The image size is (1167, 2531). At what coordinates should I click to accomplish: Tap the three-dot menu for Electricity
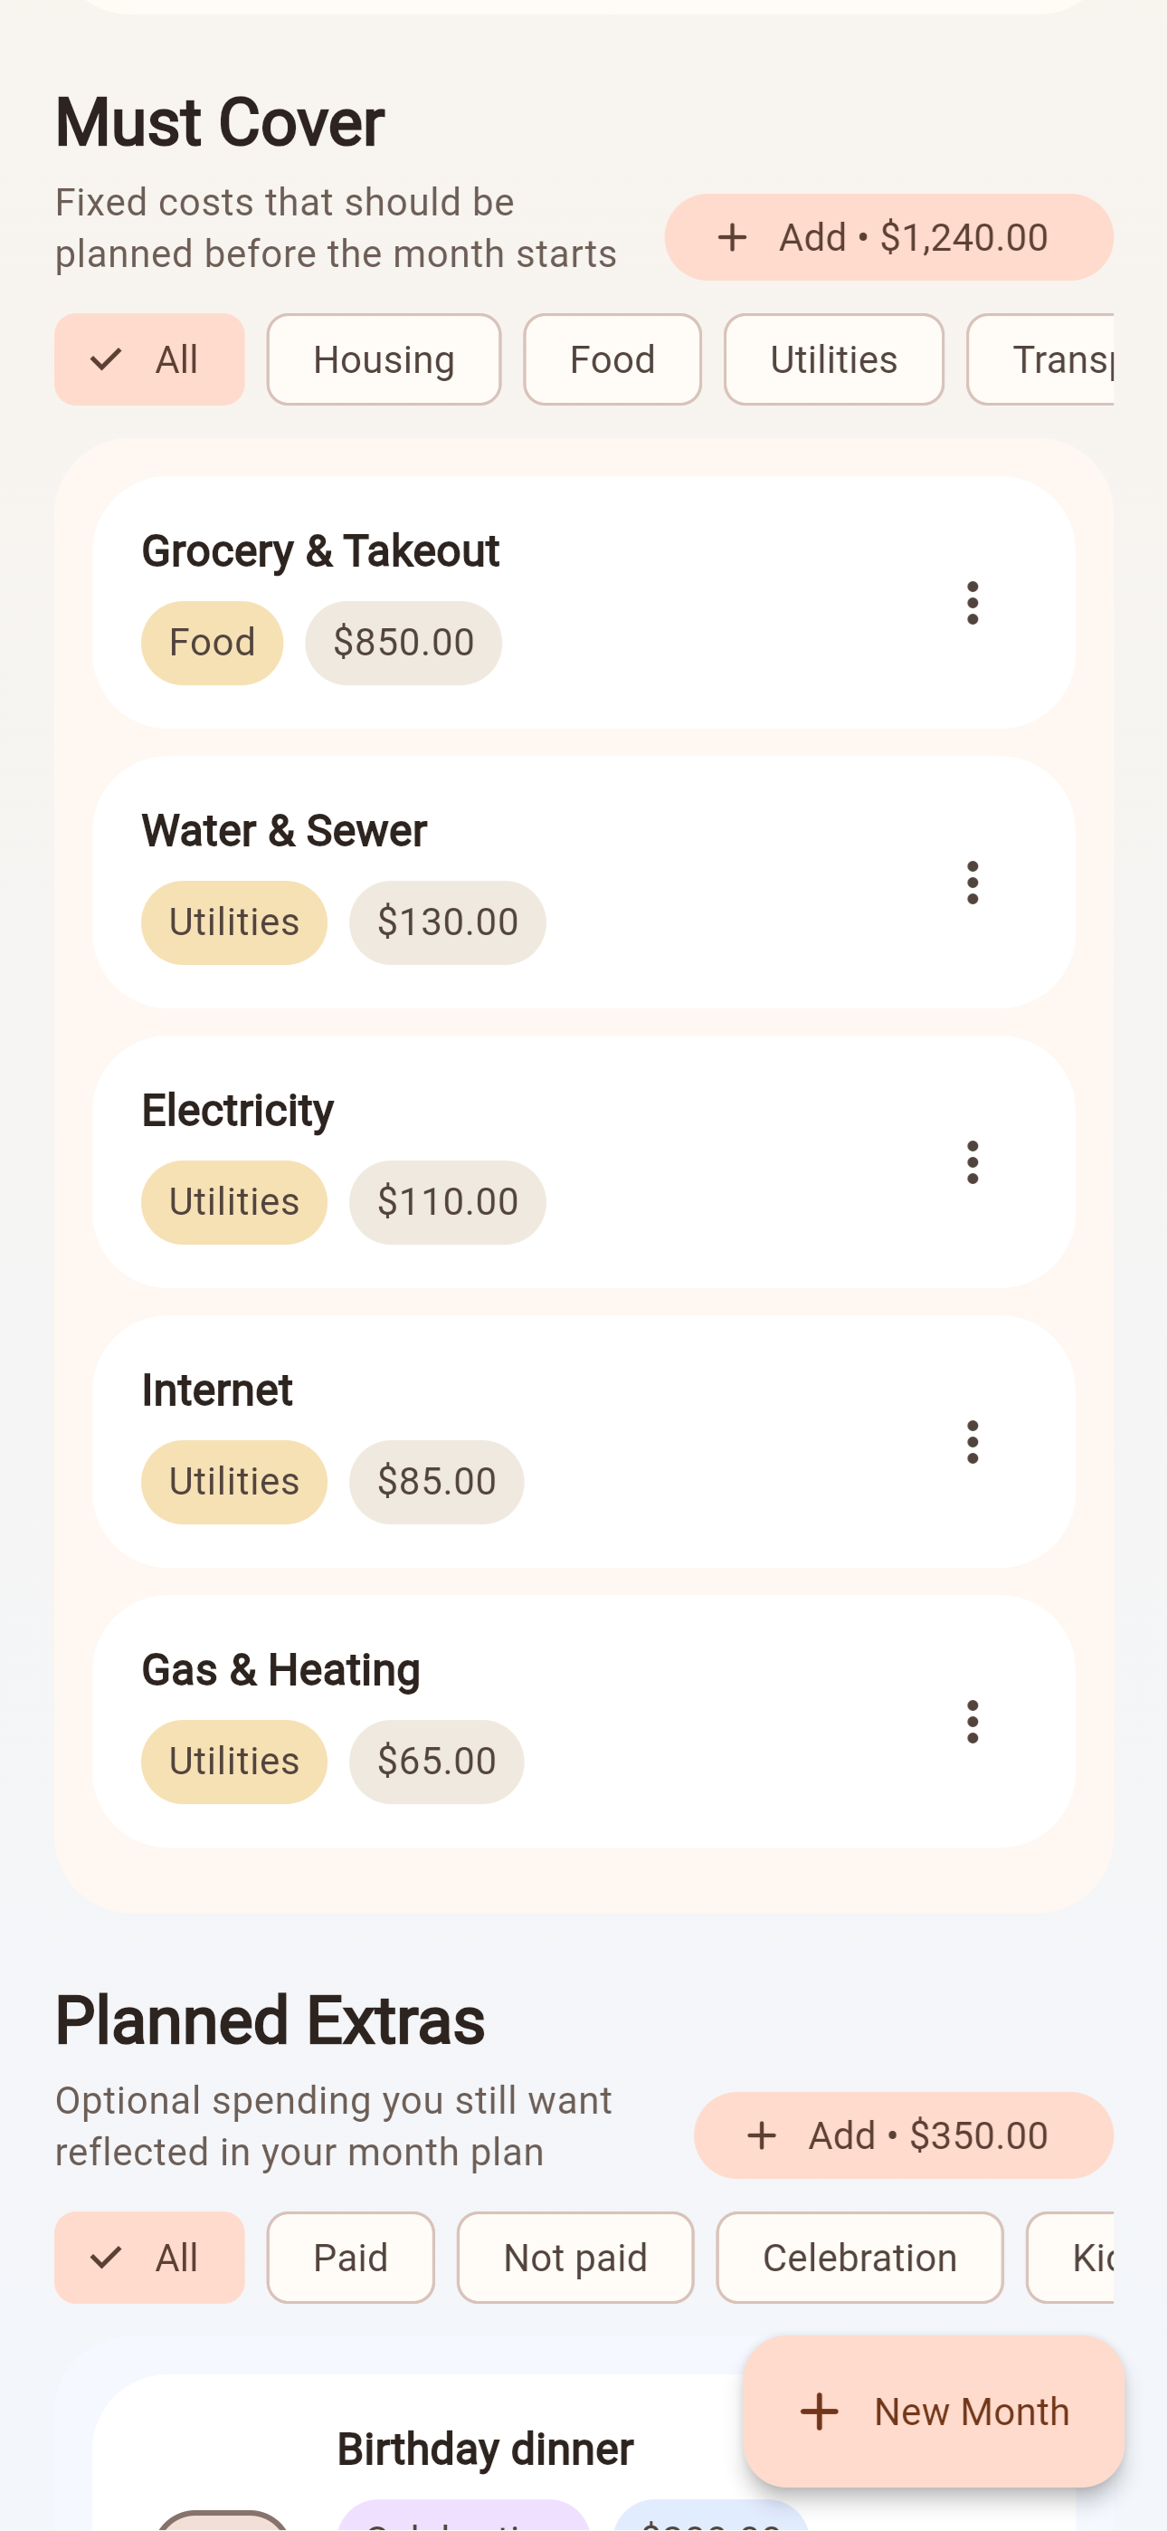[972, 1162]
